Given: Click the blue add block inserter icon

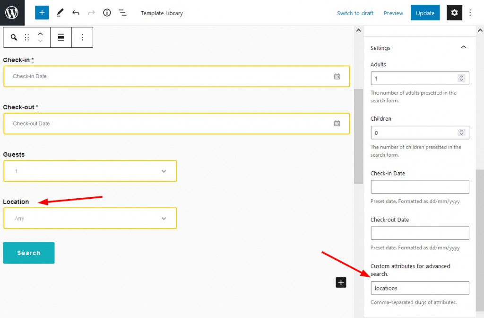Looking at the screenshot, I should click(x=42, y=13).
